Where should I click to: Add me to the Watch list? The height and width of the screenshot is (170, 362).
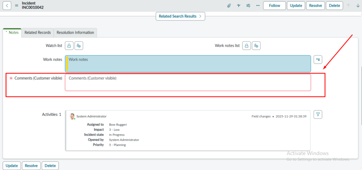79,46
